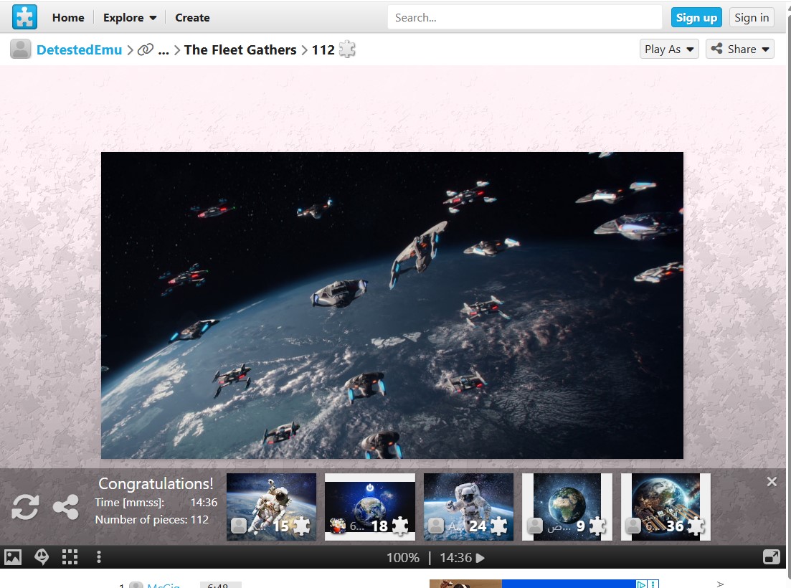Show the puzzle image preview icon
Viewport: 791px width, 588px height.
coord(13,557)
